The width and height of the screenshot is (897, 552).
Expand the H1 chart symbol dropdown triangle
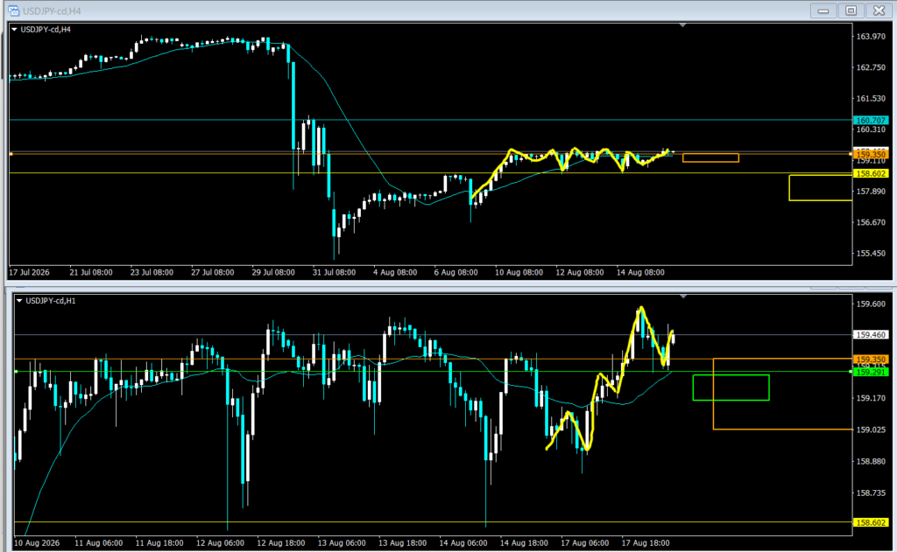point(19,301)
